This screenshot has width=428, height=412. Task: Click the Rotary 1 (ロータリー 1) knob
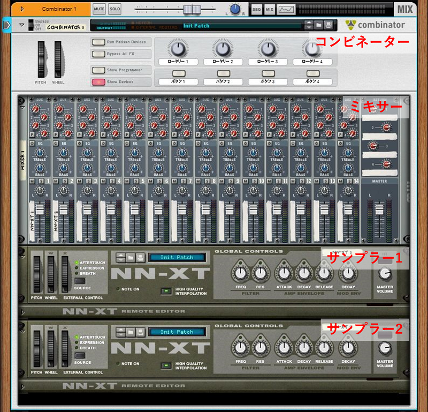pyautogui.click(x=178, y=49)
